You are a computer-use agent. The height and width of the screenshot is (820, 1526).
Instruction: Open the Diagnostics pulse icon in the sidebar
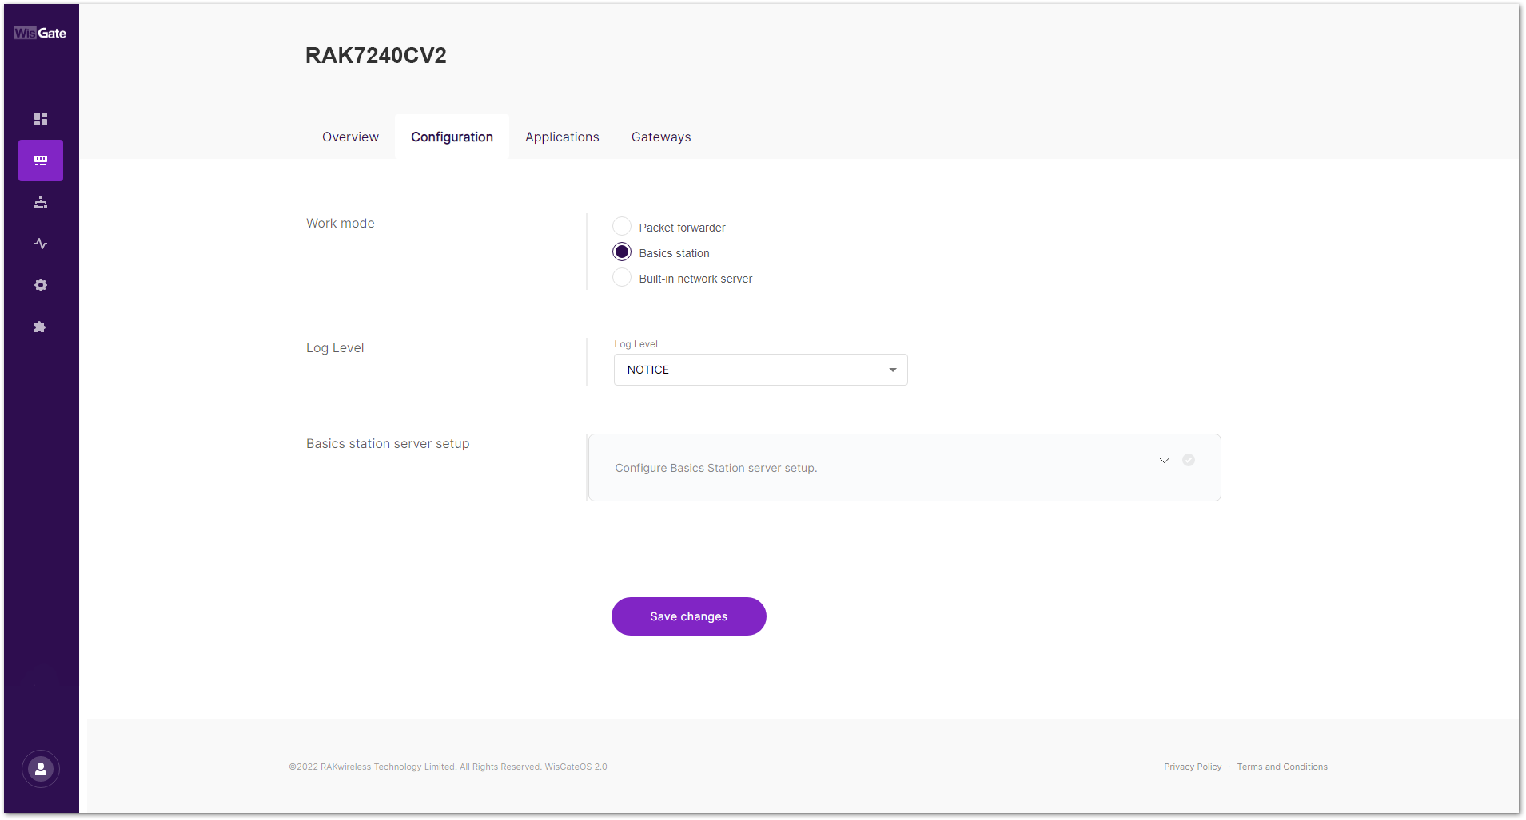pos(41,244)
